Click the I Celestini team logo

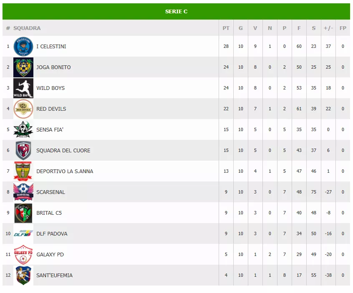(x=23, y=46)
